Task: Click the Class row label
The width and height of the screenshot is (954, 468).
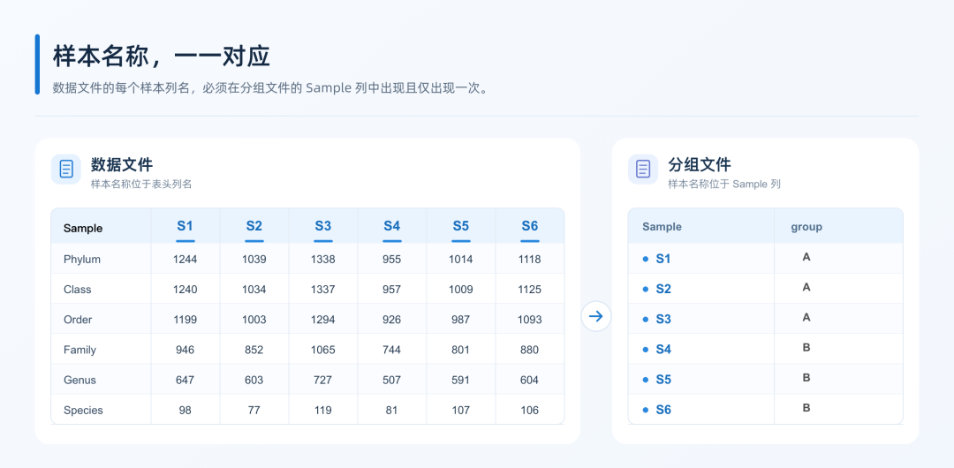Action: [77, 290]
